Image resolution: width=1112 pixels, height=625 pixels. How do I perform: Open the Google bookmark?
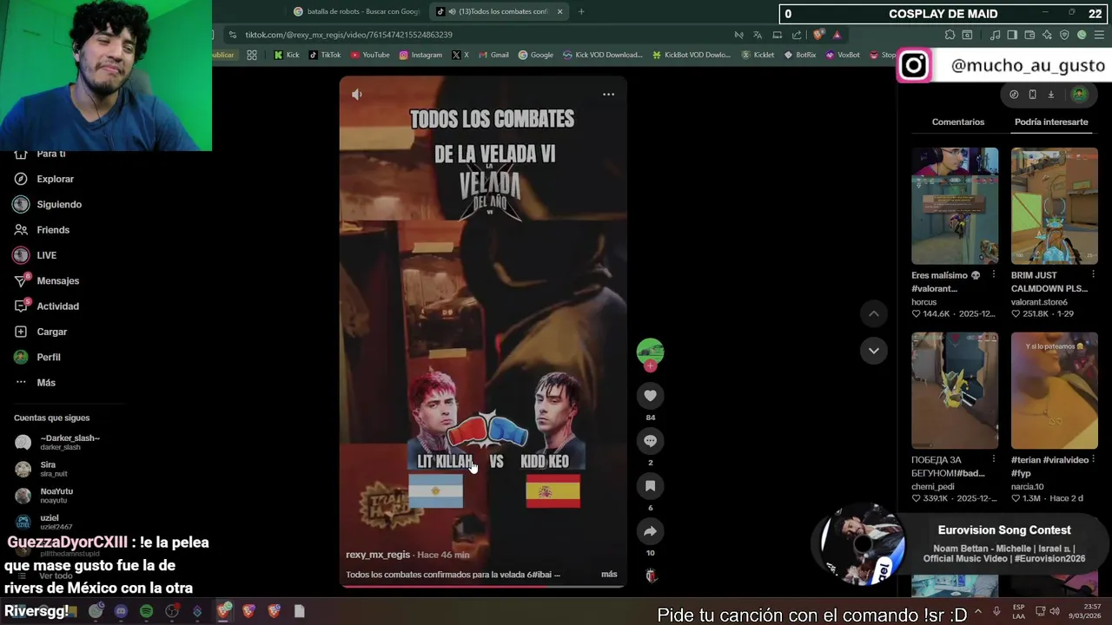coord(536,55)
